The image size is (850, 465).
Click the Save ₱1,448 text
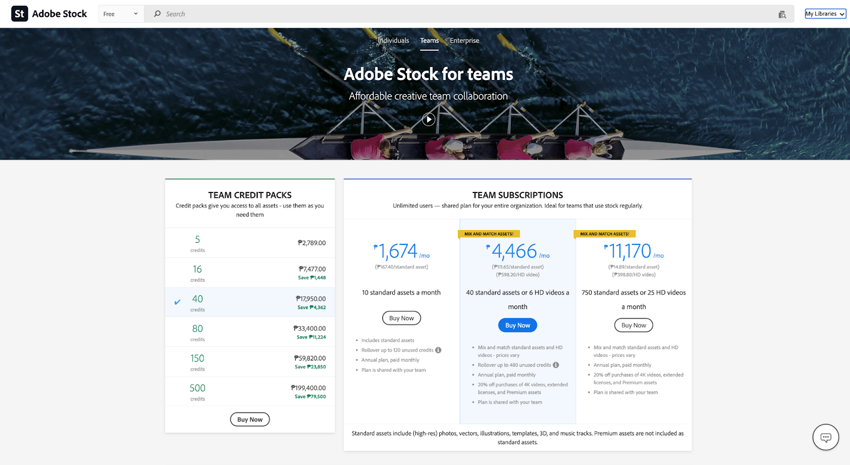pyautogui.click(x=312, y=278)
